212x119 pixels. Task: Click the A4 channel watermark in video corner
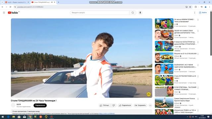tap(149, 94)
